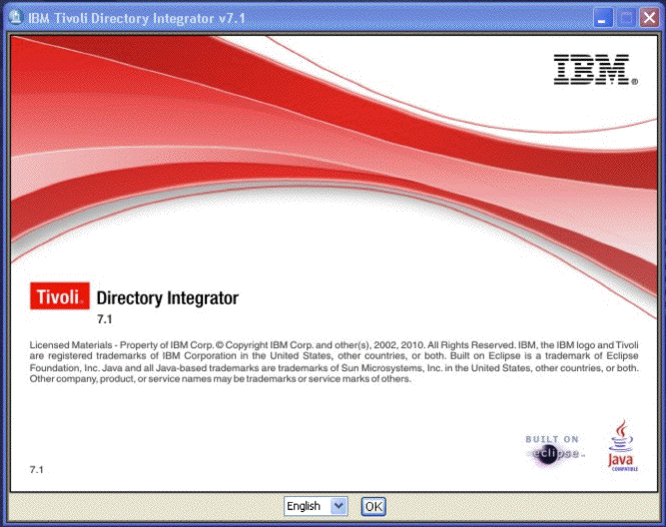Minimize the Tivoli Directory Integrator window

[x=603, y=18]
